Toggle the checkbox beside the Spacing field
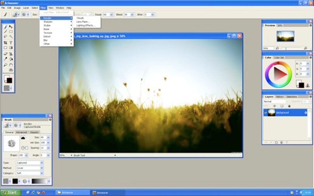The width and height of the screenshot is (314, 196). tap(27, 148)
